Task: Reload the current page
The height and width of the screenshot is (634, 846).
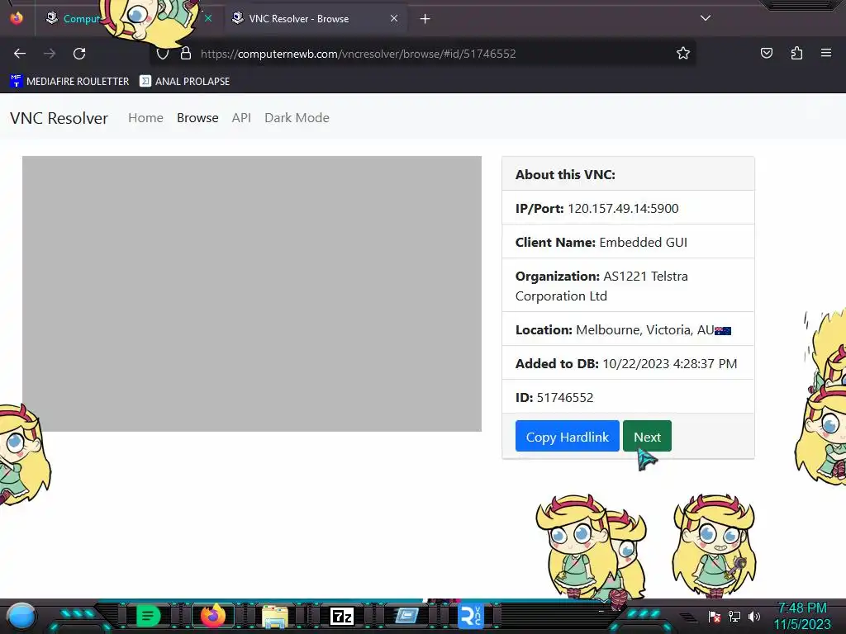Action: point(79,54)
